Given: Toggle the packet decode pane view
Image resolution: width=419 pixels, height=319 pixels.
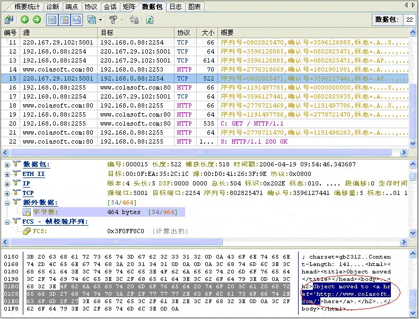Looking at the screenshot, I should (64, 20).
